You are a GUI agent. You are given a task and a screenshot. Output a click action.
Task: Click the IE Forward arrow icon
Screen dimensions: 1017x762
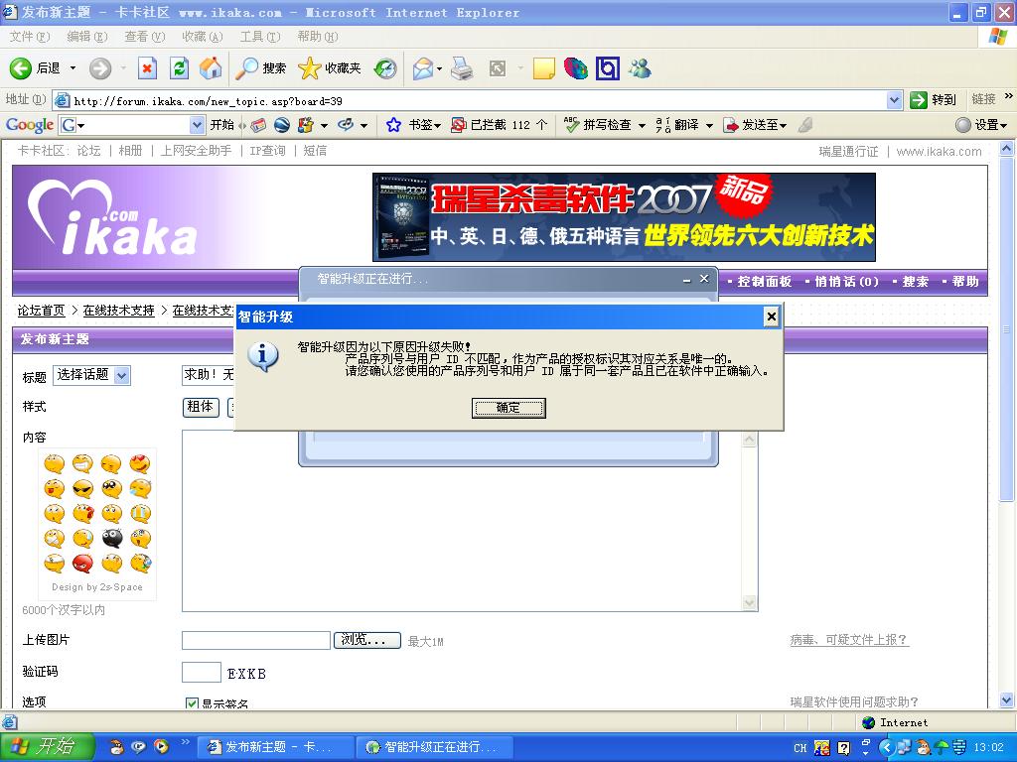pyautogui.click(x=100, y=68)
